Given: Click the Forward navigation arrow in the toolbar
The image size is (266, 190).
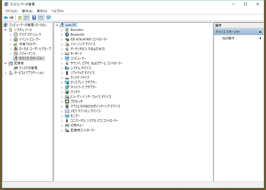Looking at the screenshot, I should [x=12, y=18].
